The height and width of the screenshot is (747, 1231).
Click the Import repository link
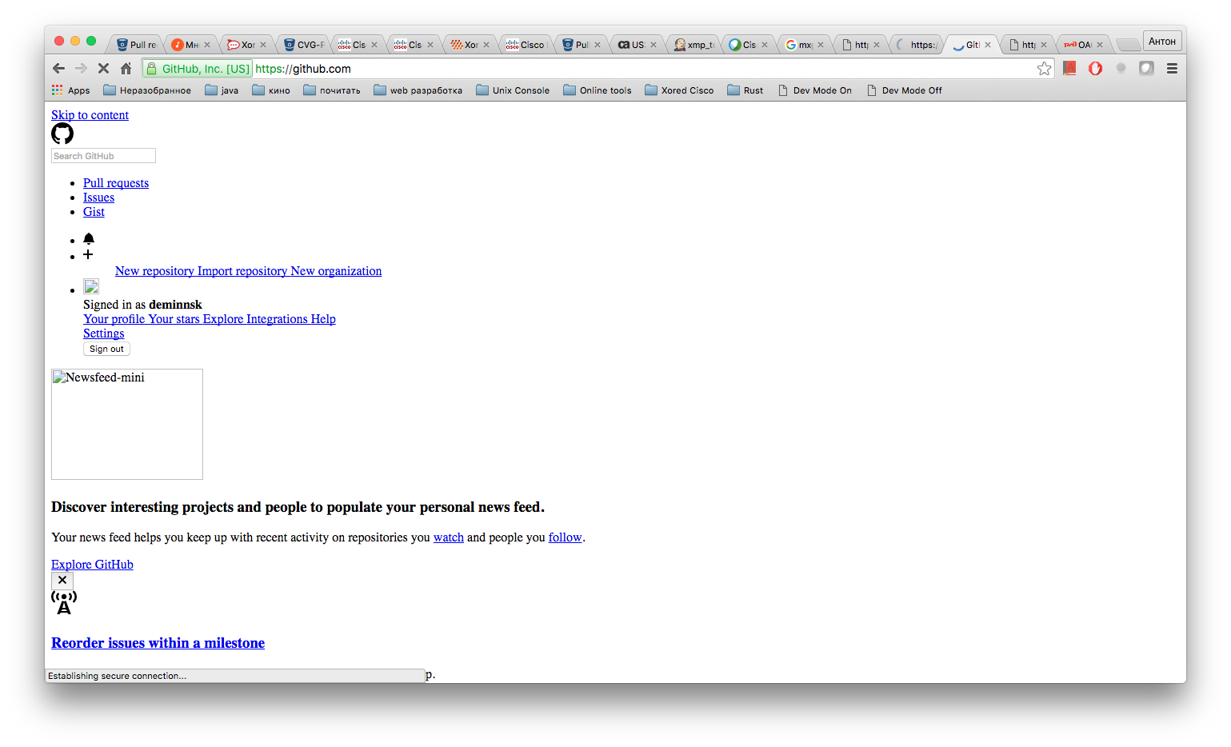click(242, 271)
